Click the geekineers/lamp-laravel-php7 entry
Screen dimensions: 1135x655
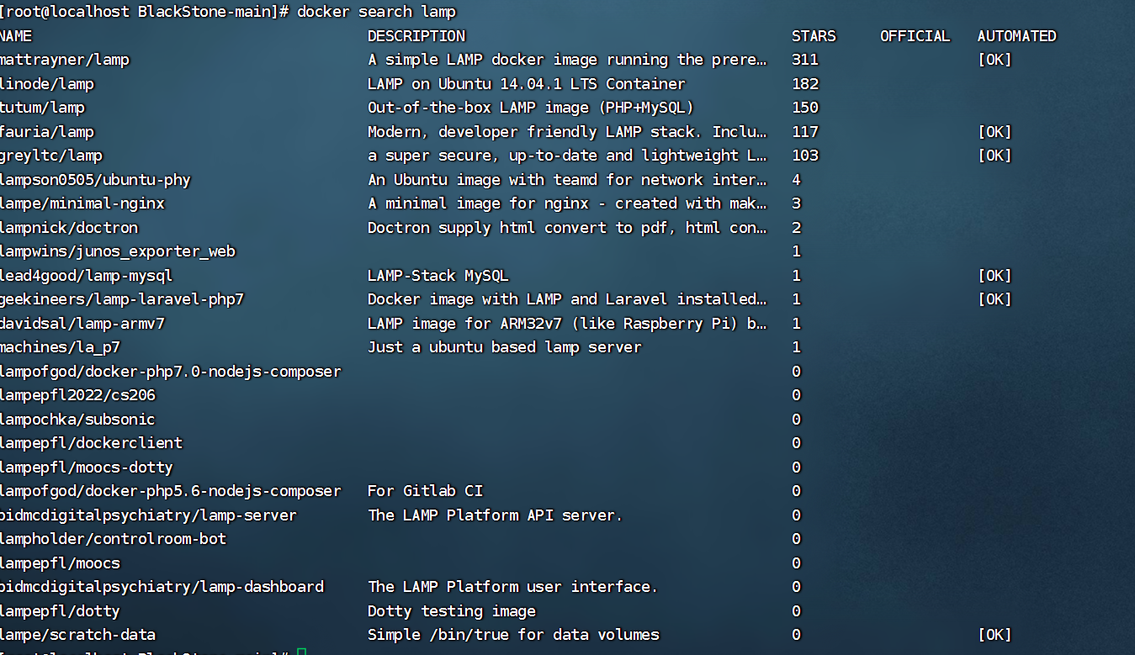coord(122,299)
